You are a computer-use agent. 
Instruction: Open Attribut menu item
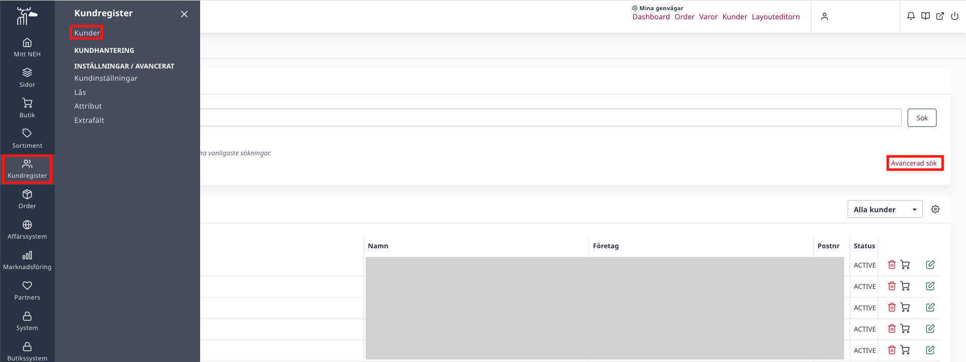88,106
